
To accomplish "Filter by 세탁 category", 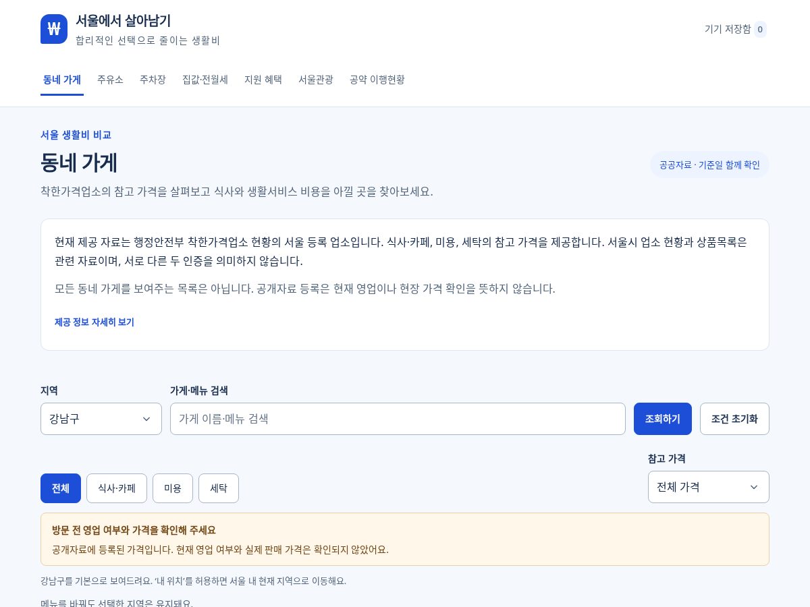I will pyautogui.click(x=219, y=488).
